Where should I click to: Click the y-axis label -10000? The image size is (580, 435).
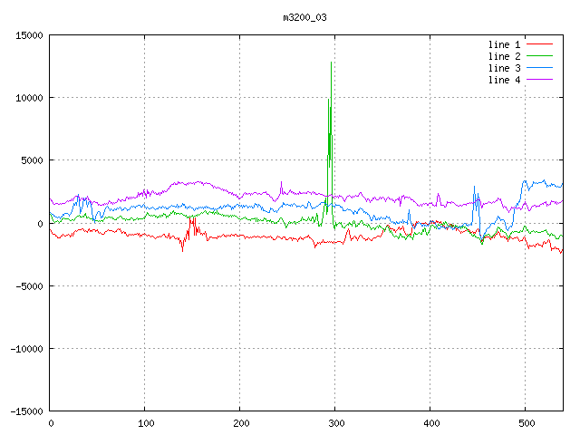point(26,349)
